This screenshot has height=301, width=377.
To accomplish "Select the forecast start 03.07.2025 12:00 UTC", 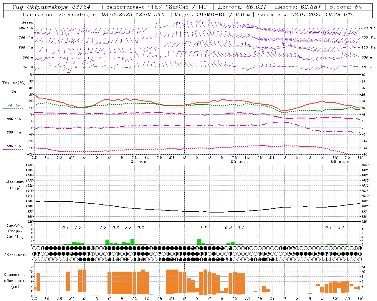I will pyautogui.click(x=133, y=14).
